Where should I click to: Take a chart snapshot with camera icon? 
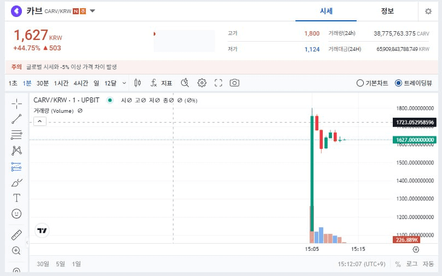click(x=234, y=83)
